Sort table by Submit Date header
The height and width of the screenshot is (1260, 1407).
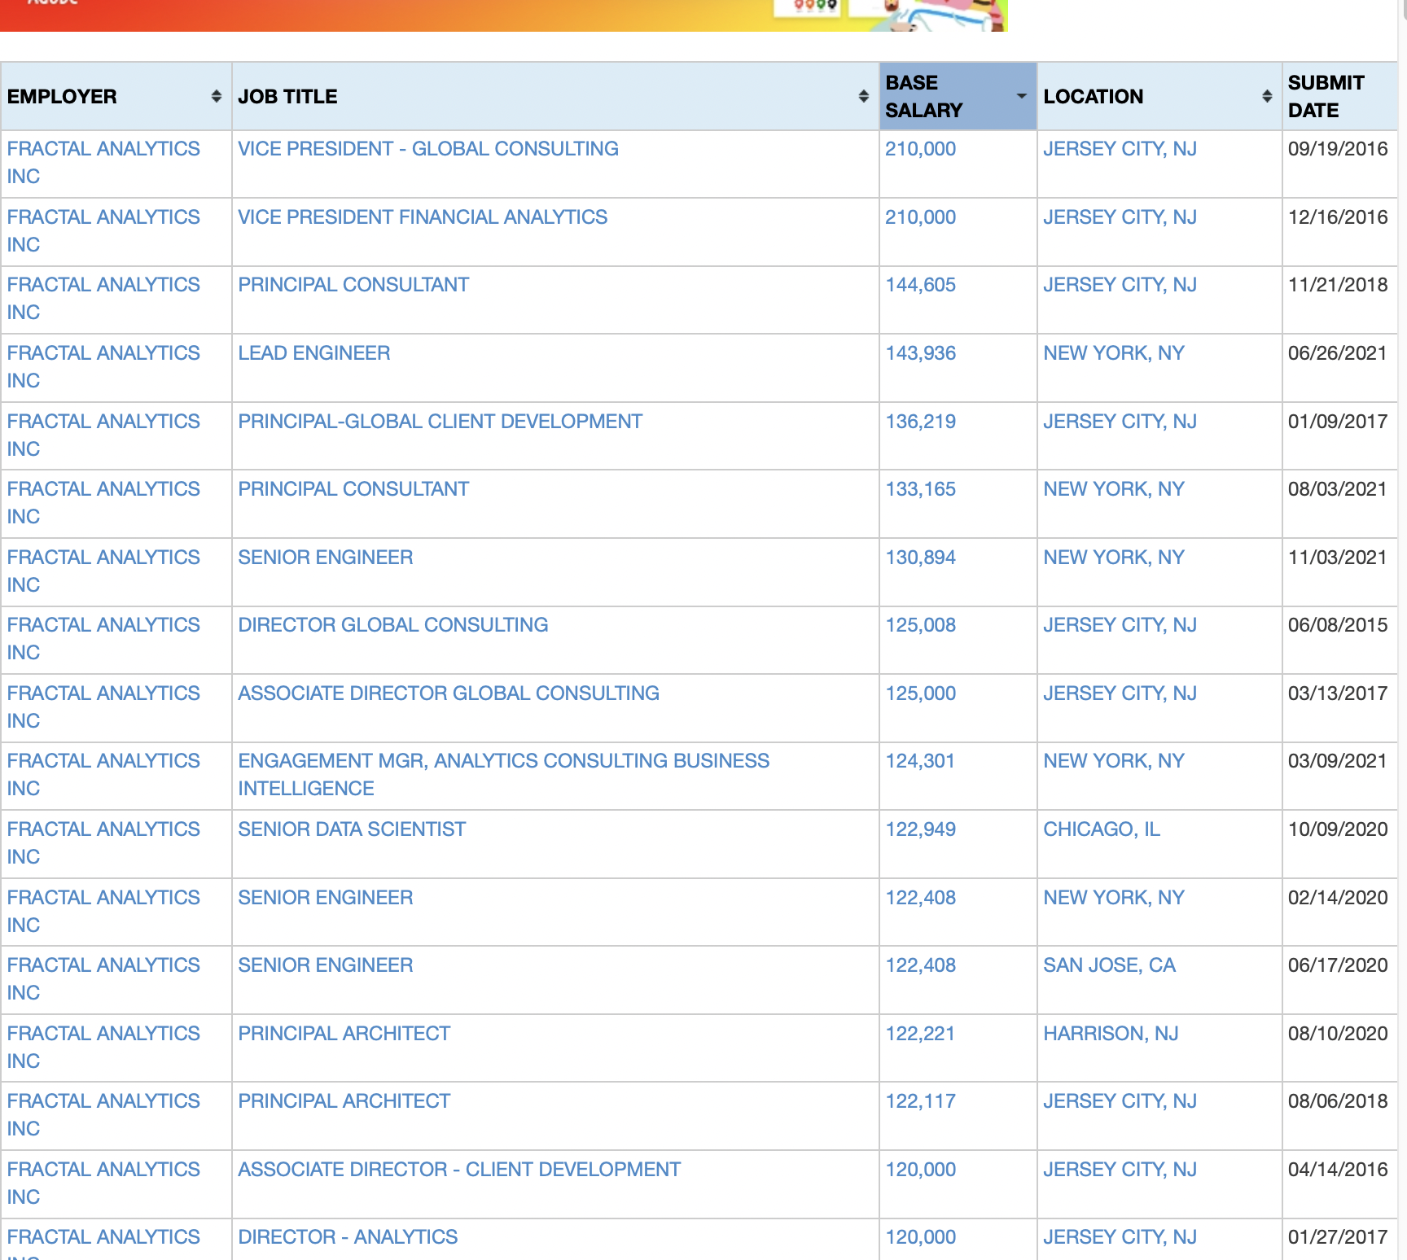[1326, 96]
